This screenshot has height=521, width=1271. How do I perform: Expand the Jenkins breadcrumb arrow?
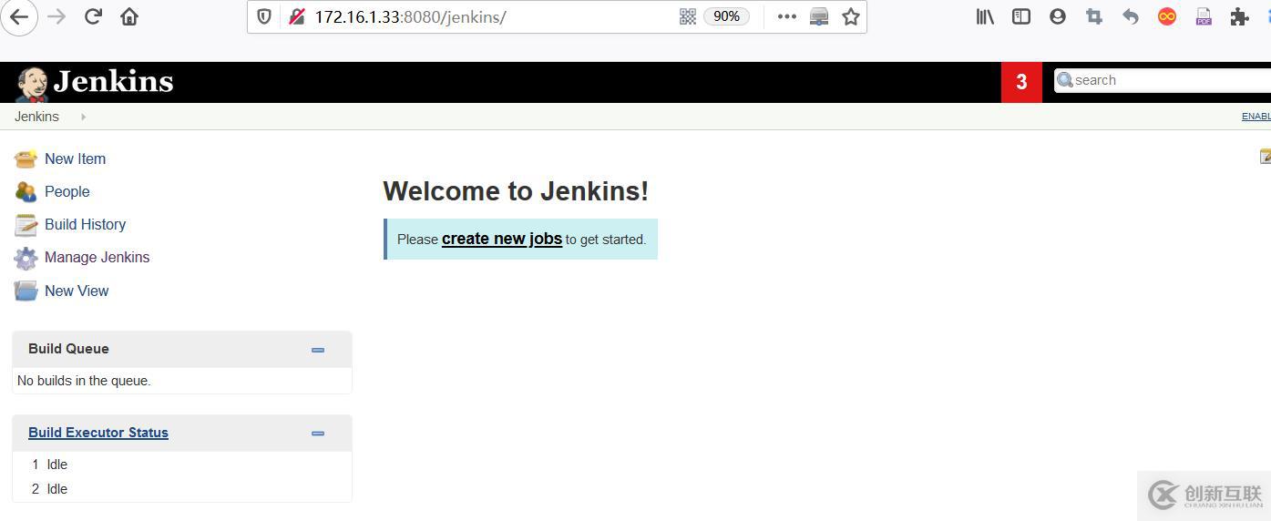(x=83, y=117)
